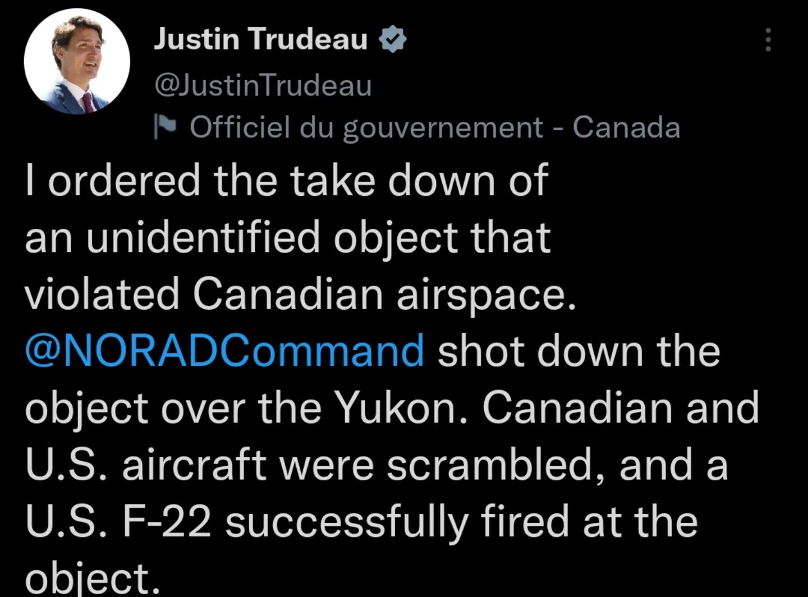Click the blue verified checkmark badge
Viewport: 808px width, 597px height.
[393, 40]
